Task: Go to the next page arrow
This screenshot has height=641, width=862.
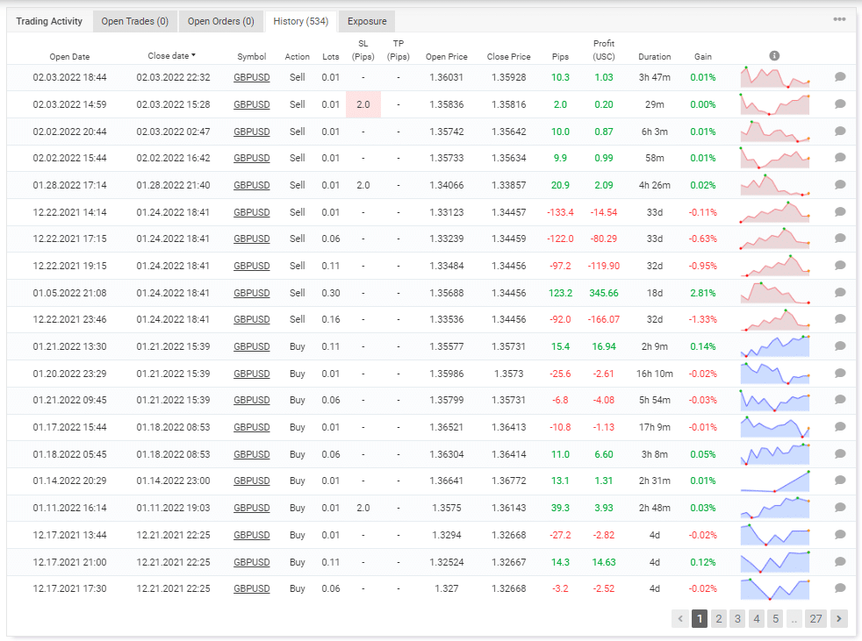Action: pyautogui.click(x=838, y=619)
